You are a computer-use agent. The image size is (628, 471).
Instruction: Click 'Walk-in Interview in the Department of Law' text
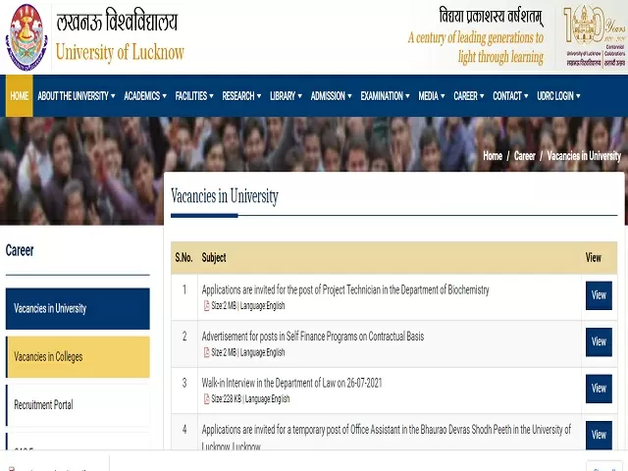(x=291, y=383)
